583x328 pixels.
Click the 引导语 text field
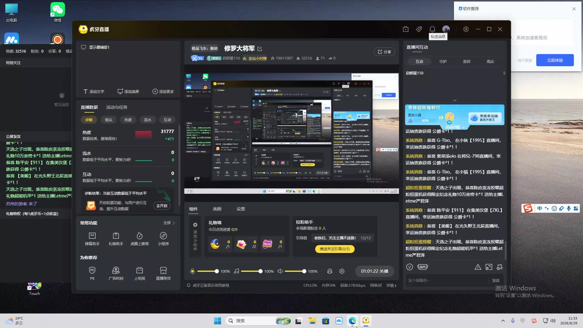(x=342, y=238)
